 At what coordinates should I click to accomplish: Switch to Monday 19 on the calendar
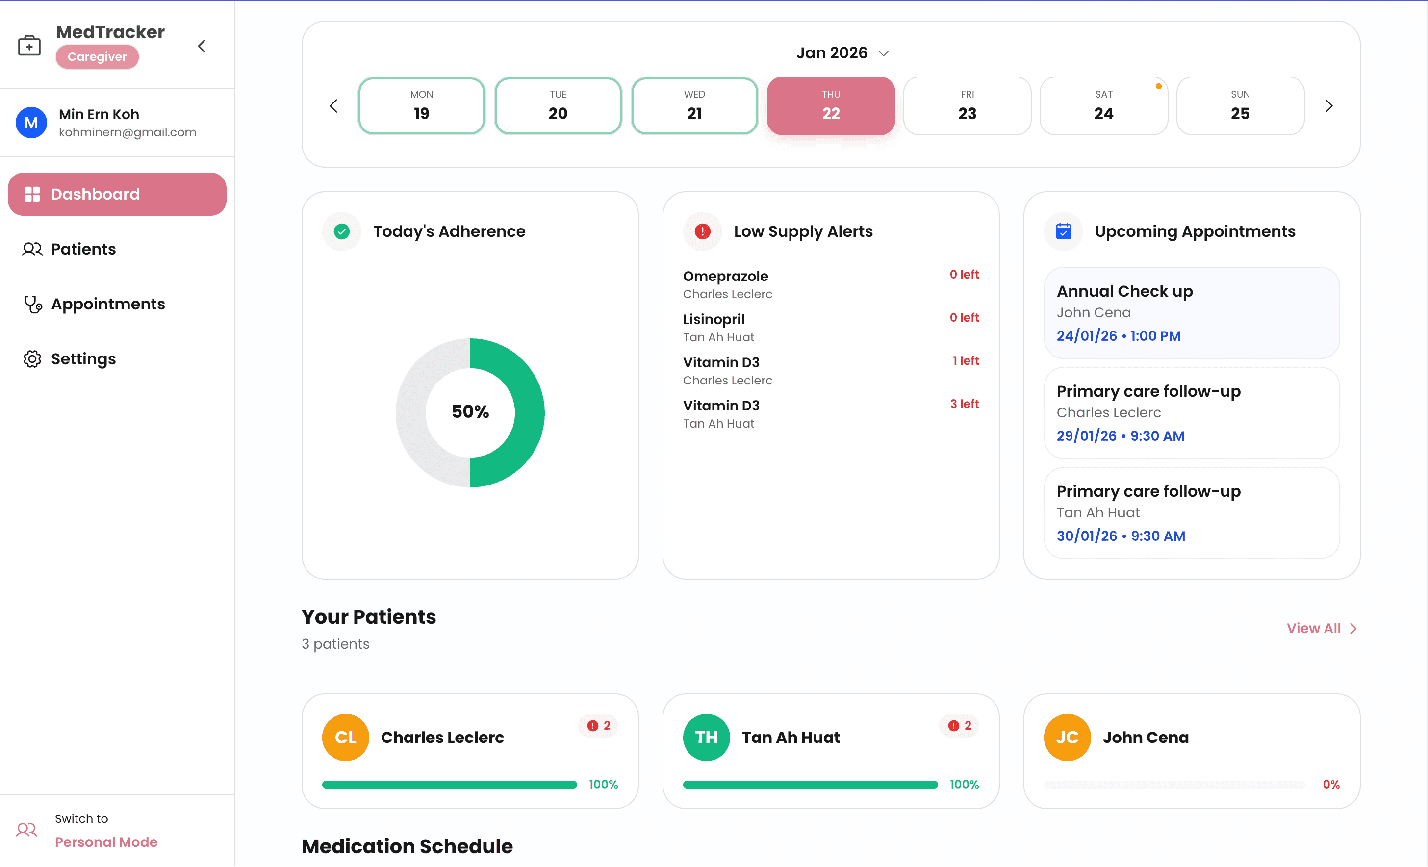point(421,105)
